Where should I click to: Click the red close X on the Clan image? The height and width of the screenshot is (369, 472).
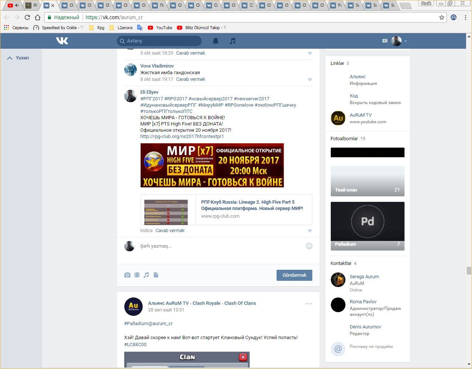(243, 357)
